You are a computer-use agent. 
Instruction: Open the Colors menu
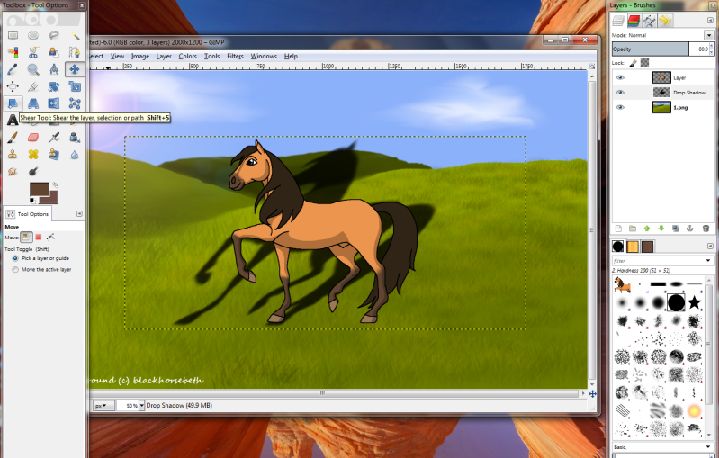187,56
